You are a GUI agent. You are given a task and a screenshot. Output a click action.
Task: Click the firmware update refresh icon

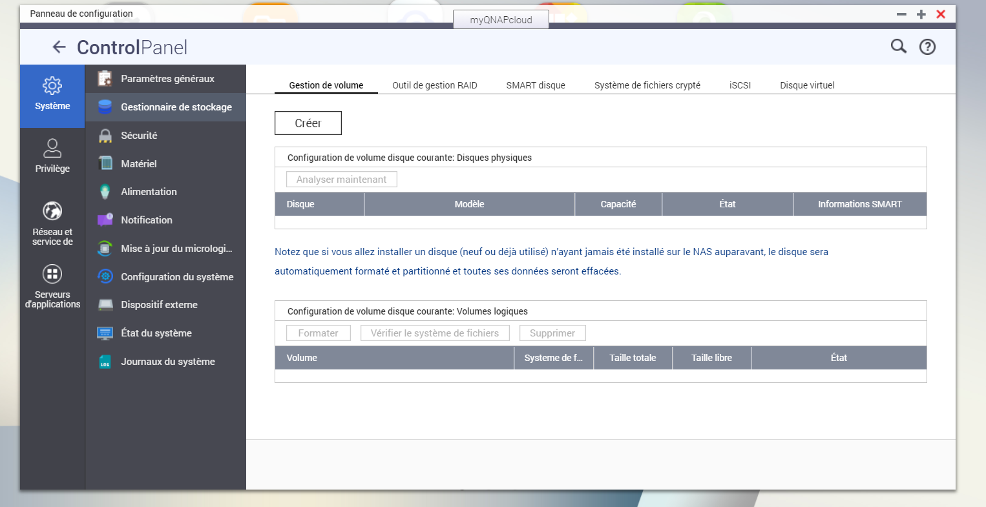105,248
